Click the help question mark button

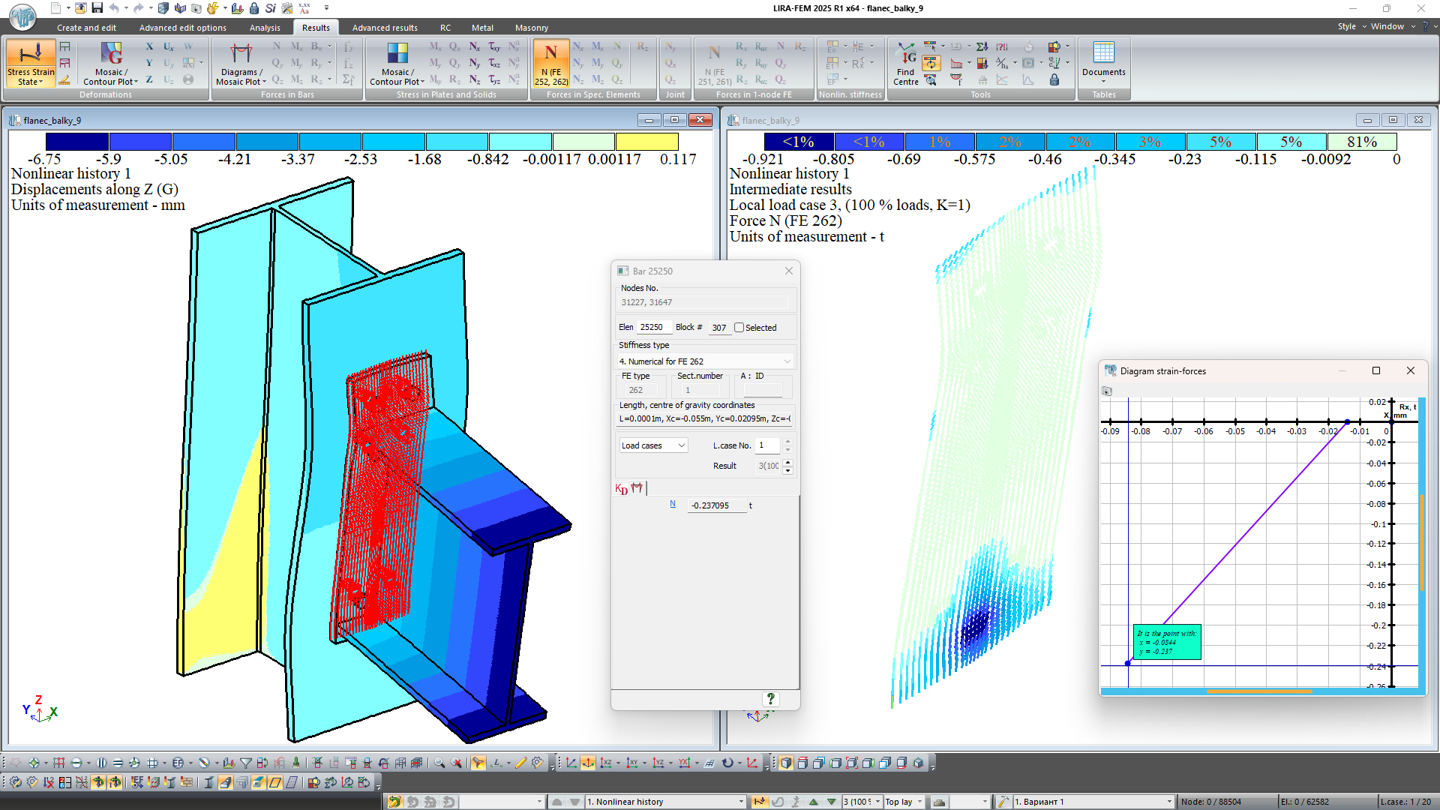pos(770,699)
